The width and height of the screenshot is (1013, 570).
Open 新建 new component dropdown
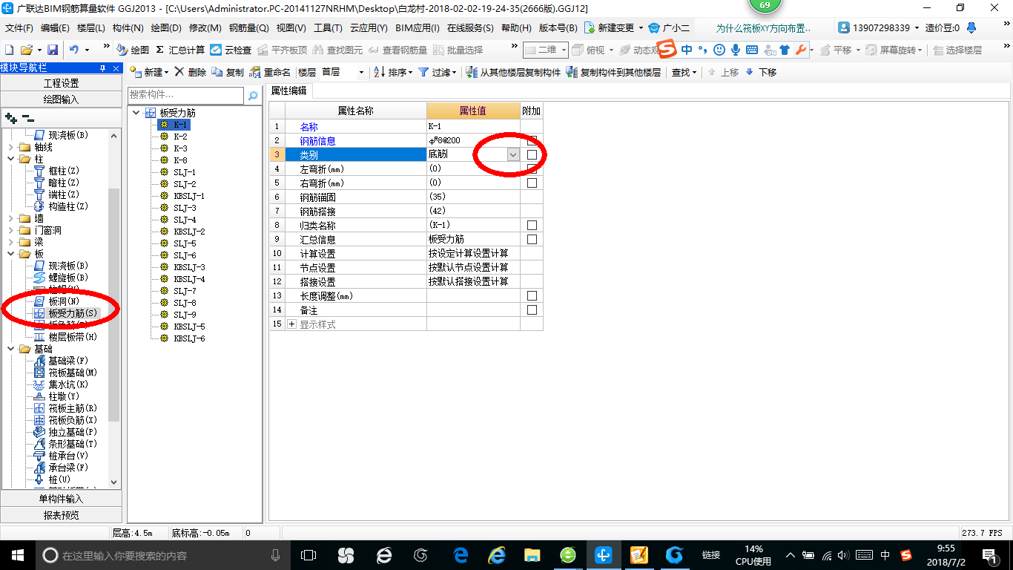(x=149, y=72)
